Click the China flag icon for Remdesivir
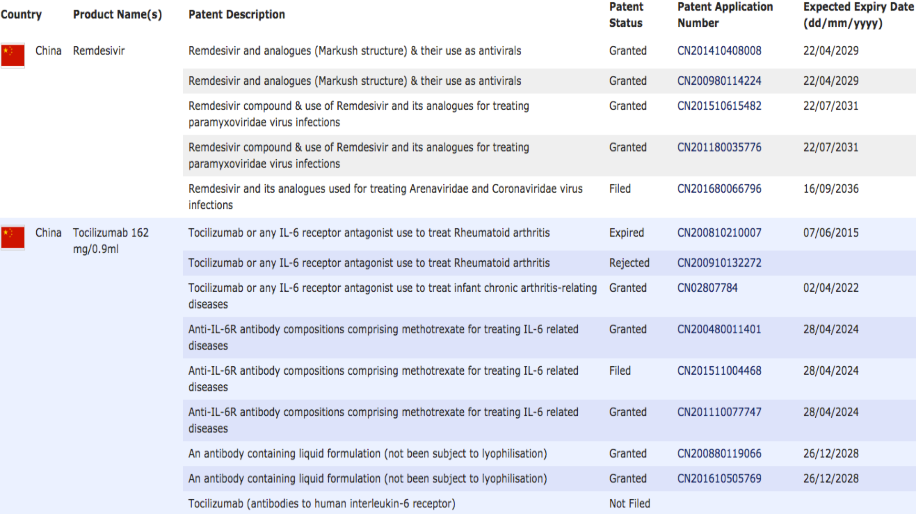This screenshot has height=514, width=916. click(x=13, y=55)
